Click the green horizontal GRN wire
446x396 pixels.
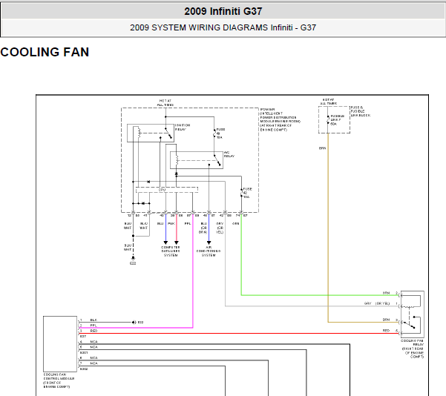tap(320, 295)
